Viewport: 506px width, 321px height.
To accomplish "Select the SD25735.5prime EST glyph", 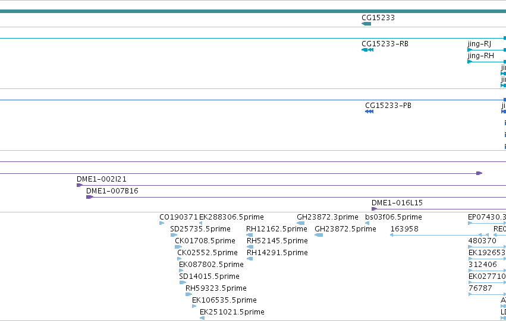I will tap(174, 235).
